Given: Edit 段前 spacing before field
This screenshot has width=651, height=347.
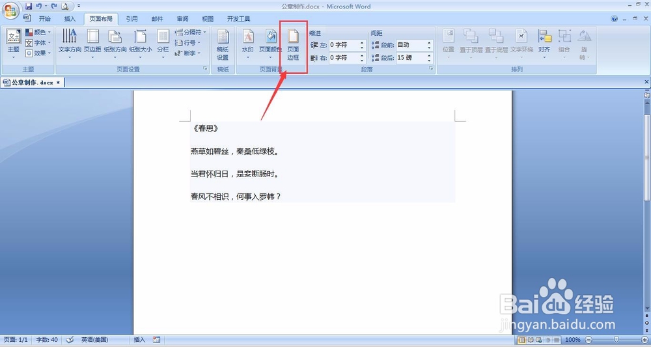Looking at the screenshot, I should coord(411,45).
